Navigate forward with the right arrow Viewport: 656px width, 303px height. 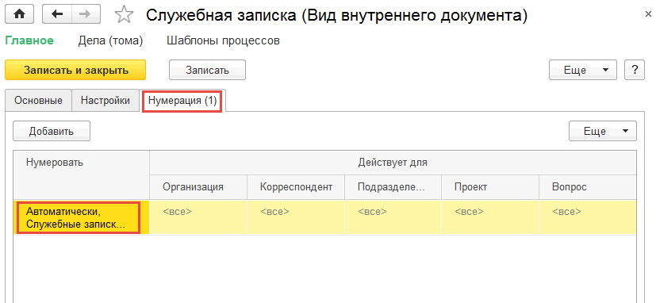86,14
